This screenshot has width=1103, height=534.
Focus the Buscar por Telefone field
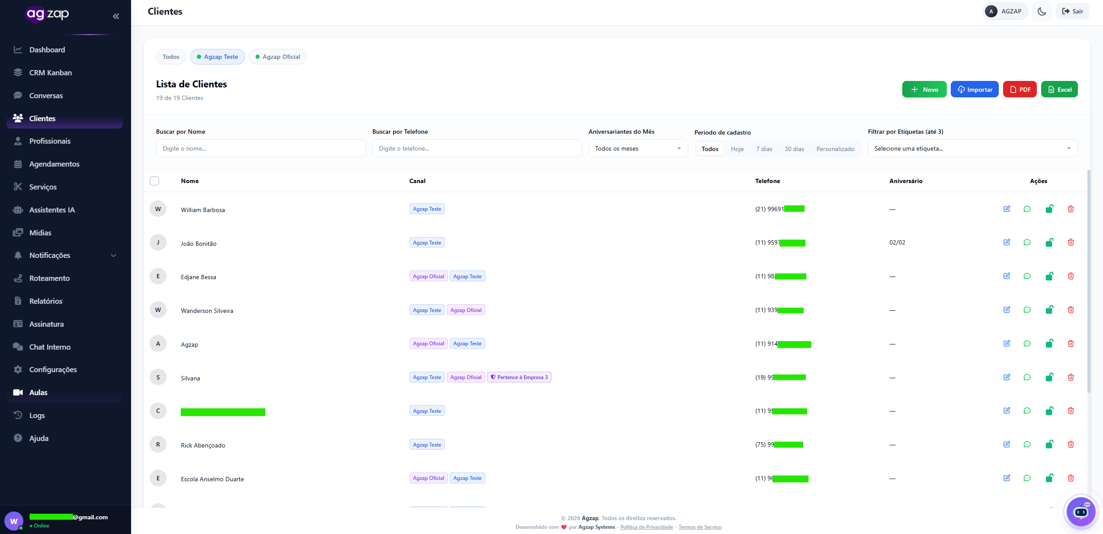point(477,148)
